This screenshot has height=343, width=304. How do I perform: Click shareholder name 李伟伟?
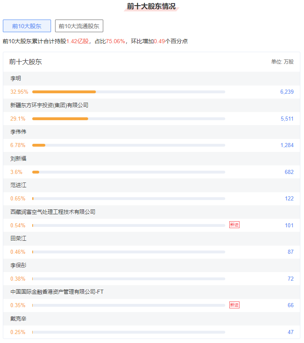pos(18,132)
